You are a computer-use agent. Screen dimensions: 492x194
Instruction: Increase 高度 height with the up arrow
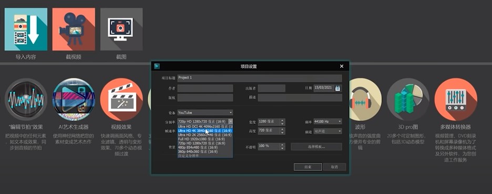[x=282, y=130]
